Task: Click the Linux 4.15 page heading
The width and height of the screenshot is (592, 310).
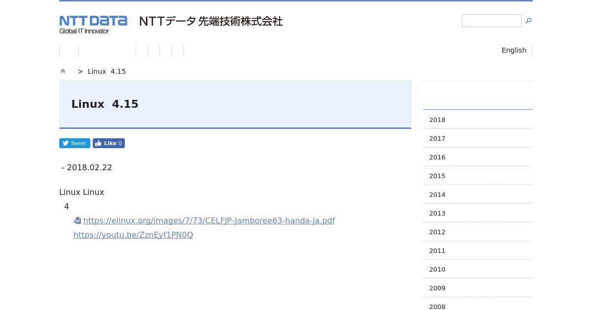Action: click(x=105, y=104)
